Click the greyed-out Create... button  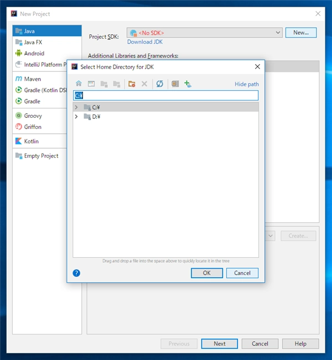point(298,236)
